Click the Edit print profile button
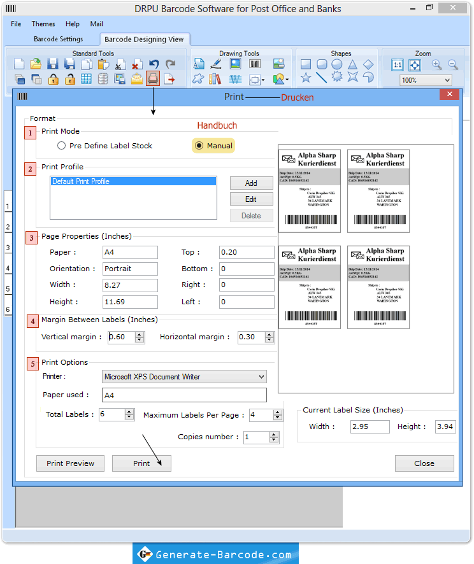The width and height of the screenshot is (474, 564). [x=251, y=199]
